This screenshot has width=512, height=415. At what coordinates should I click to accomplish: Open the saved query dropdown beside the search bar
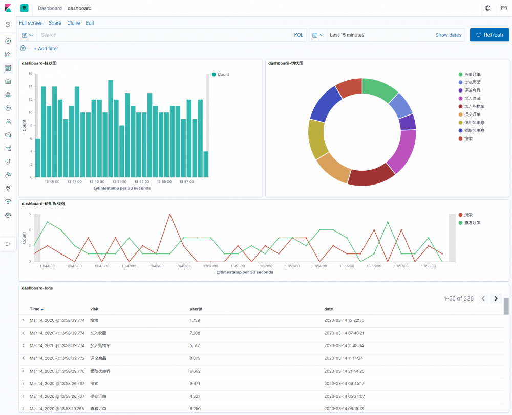click(28, 35)
